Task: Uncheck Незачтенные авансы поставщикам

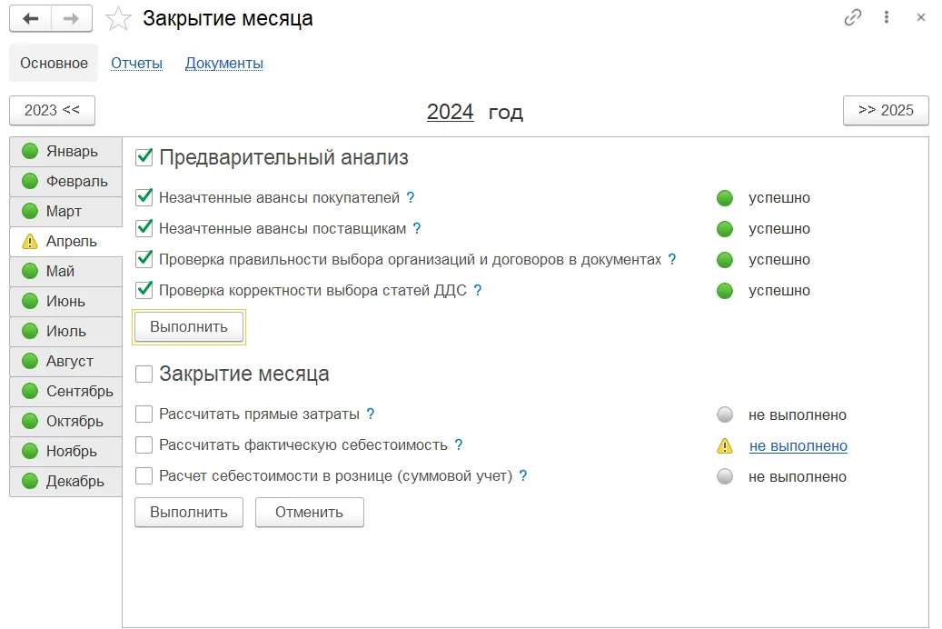Action: [x=144, y=228]
